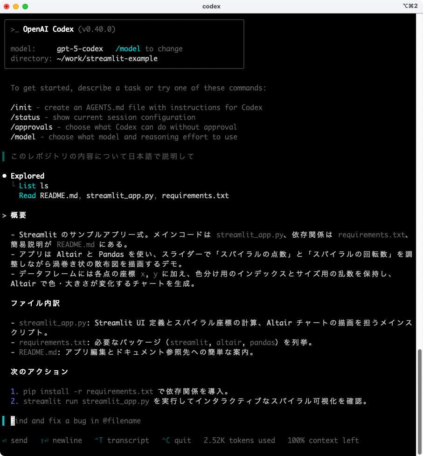Viewport: 423px width, 456px height.
Task: Click the '/model - choose what model' command line
Action: click(x=124, y=137)
